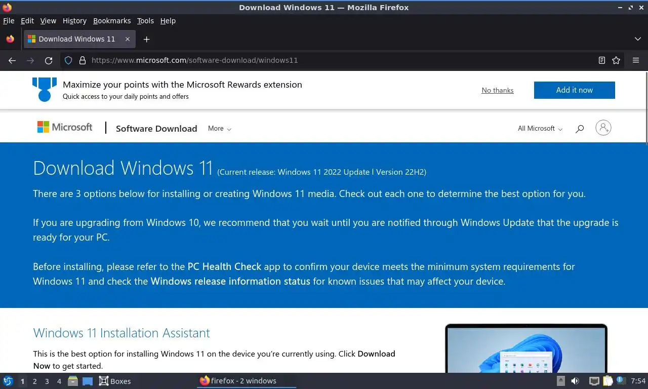Switch to workspace 4
The image size is (648, 389).
coord(59,381)
